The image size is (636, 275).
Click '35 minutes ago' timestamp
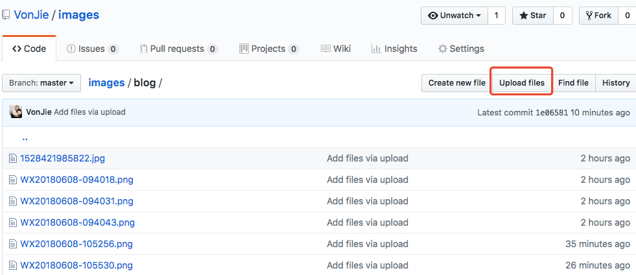(x=598, y=244)
